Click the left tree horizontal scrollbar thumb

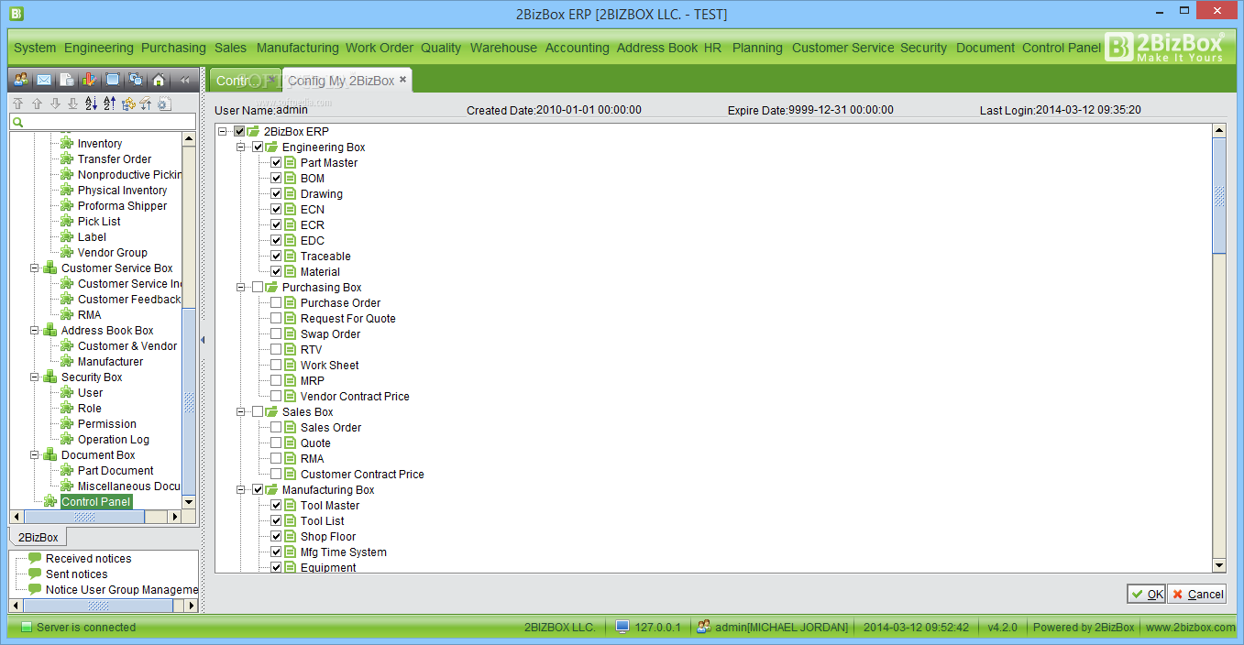coord(84,517)
